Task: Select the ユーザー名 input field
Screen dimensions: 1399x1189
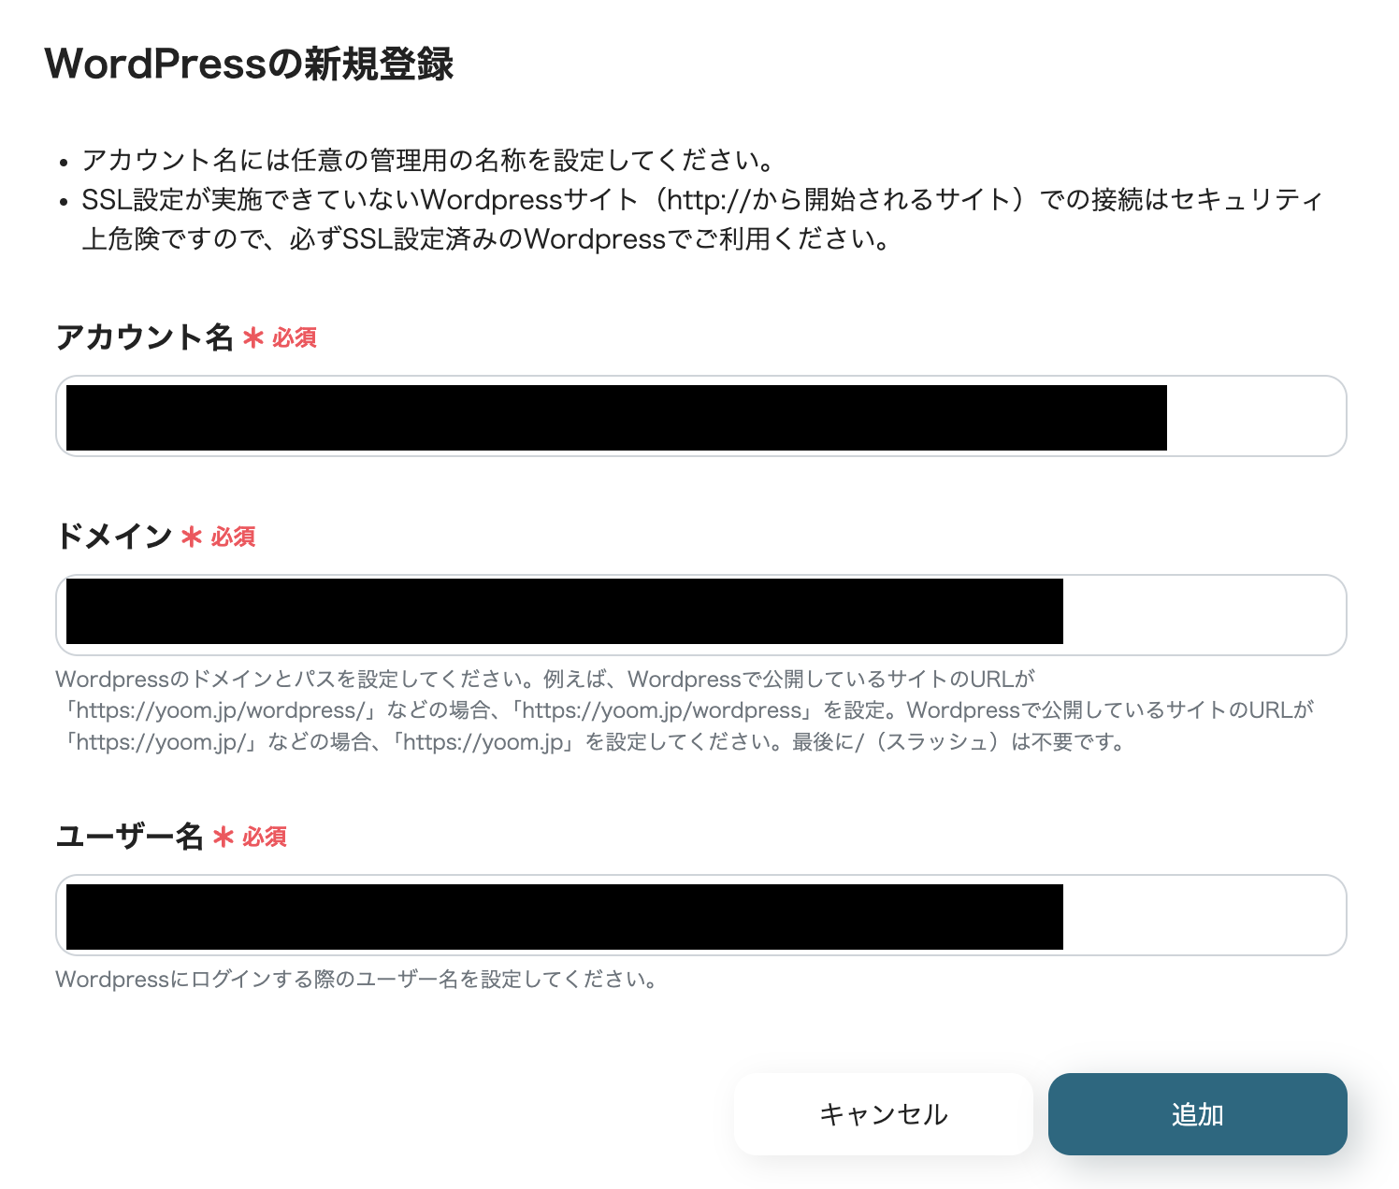Action: tap(700, 915)
